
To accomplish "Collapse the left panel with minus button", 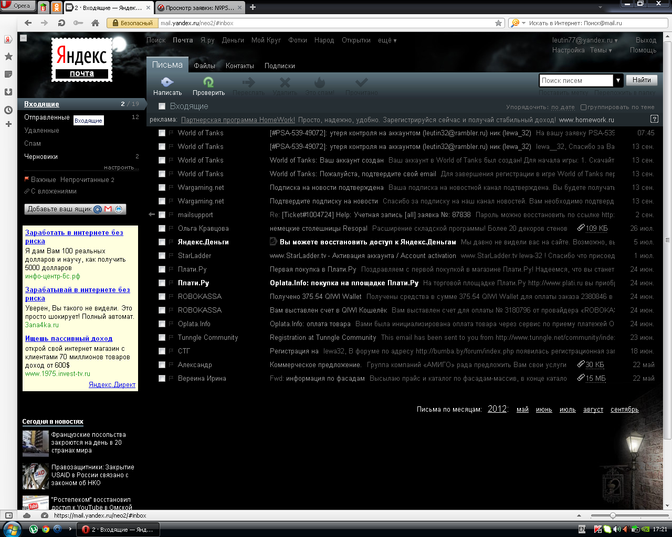I will point(23,38).
